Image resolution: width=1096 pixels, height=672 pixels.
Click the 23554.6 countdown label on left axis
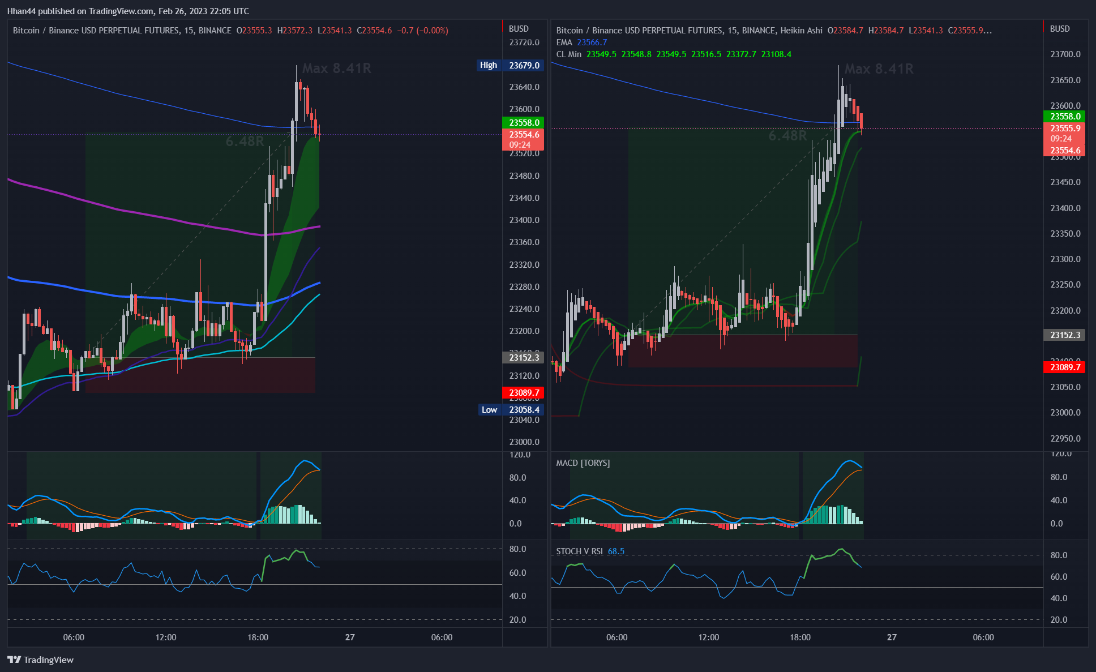(x=524, y=139)
